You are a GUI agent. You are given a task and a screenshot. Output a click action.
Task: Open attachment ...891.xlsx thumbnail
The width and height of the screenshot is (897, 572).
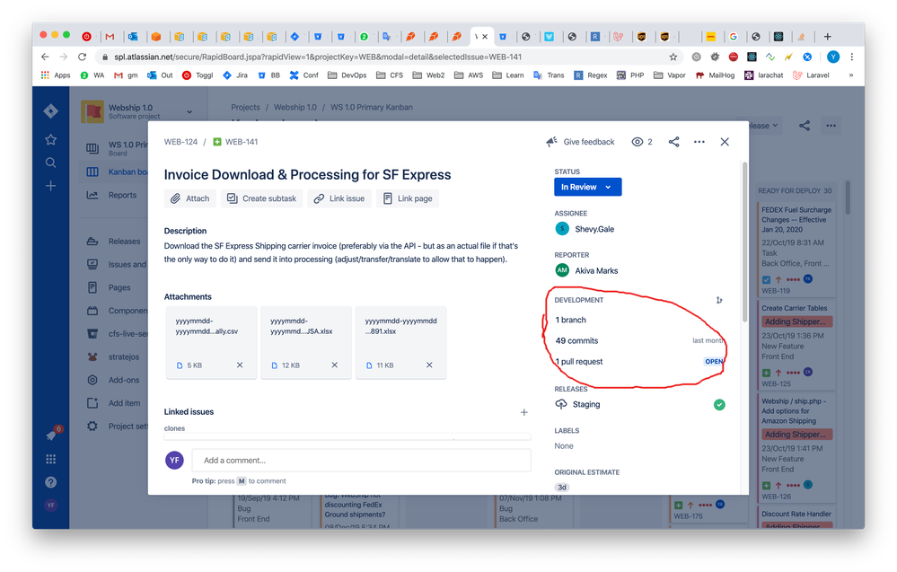tap(401, 342)
